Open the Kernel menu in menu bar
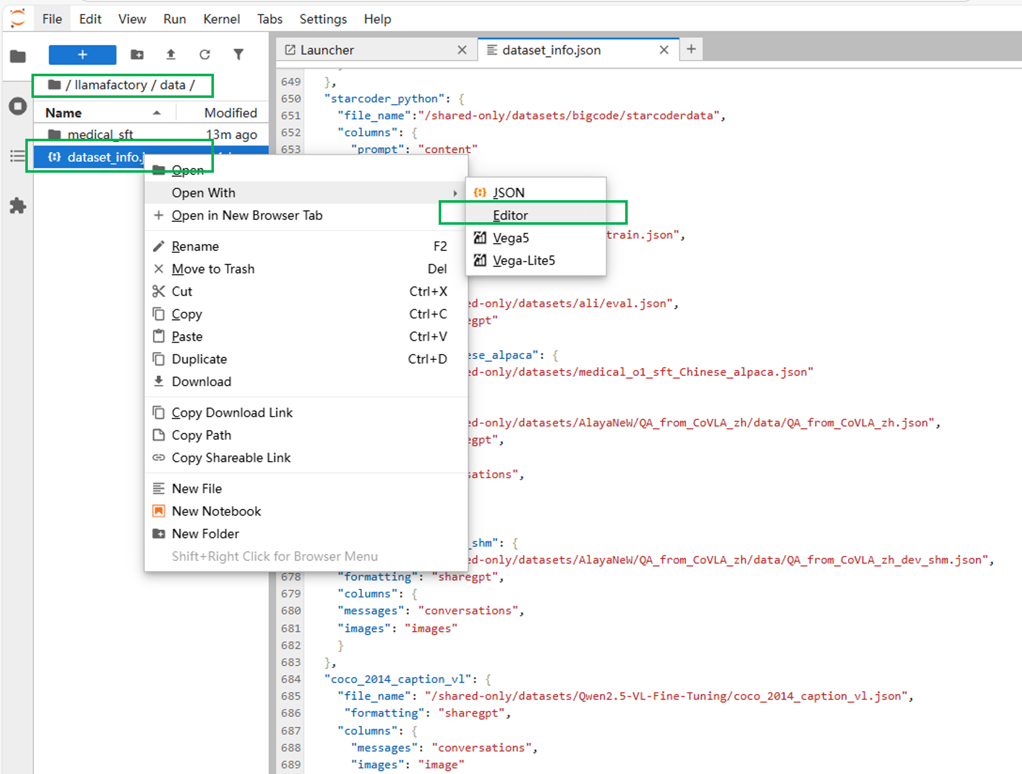The height and width of the screenshot is (774, 1022). pyautogui.click(x=221, y=19)
